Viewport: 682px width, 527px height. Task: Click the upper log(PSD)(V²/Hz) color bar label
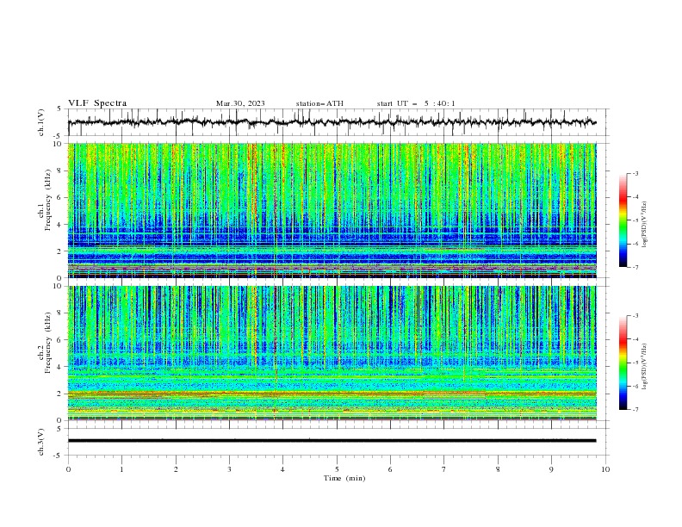click(644, 225)
